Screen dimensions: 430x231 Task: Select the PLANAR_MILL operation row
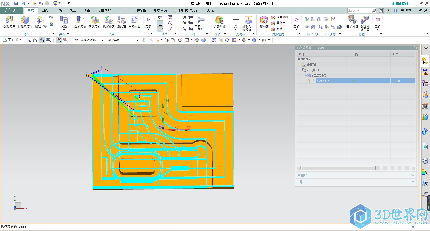[356, 81]
